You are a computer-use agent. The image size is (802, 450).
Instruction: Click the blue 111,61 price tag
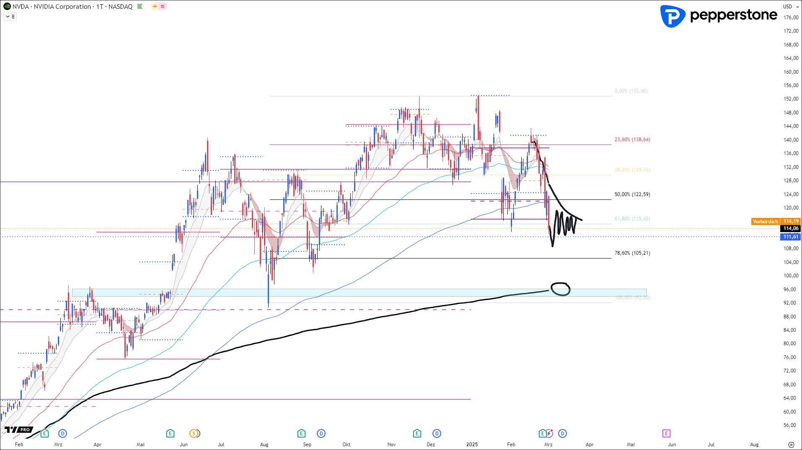point(791,237)
